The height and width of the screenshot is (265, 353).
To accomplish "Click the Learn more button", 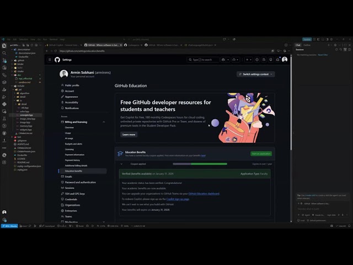I will (x=129, y=135).
